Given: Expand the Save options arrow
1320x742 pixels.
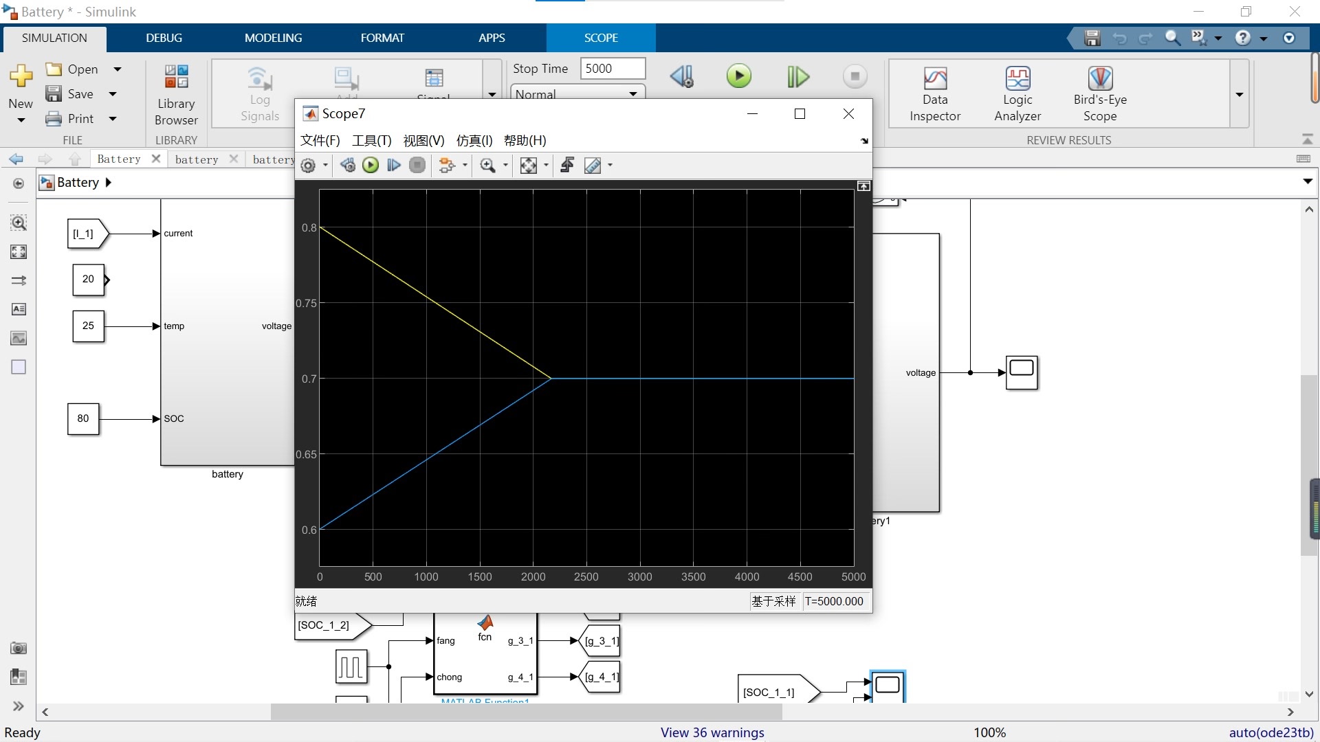Looking at the screenshot, I should [113, 94].
